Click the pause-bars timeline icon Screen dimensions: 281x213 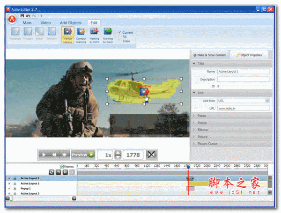pyautogui.click(x=65, y=172)
